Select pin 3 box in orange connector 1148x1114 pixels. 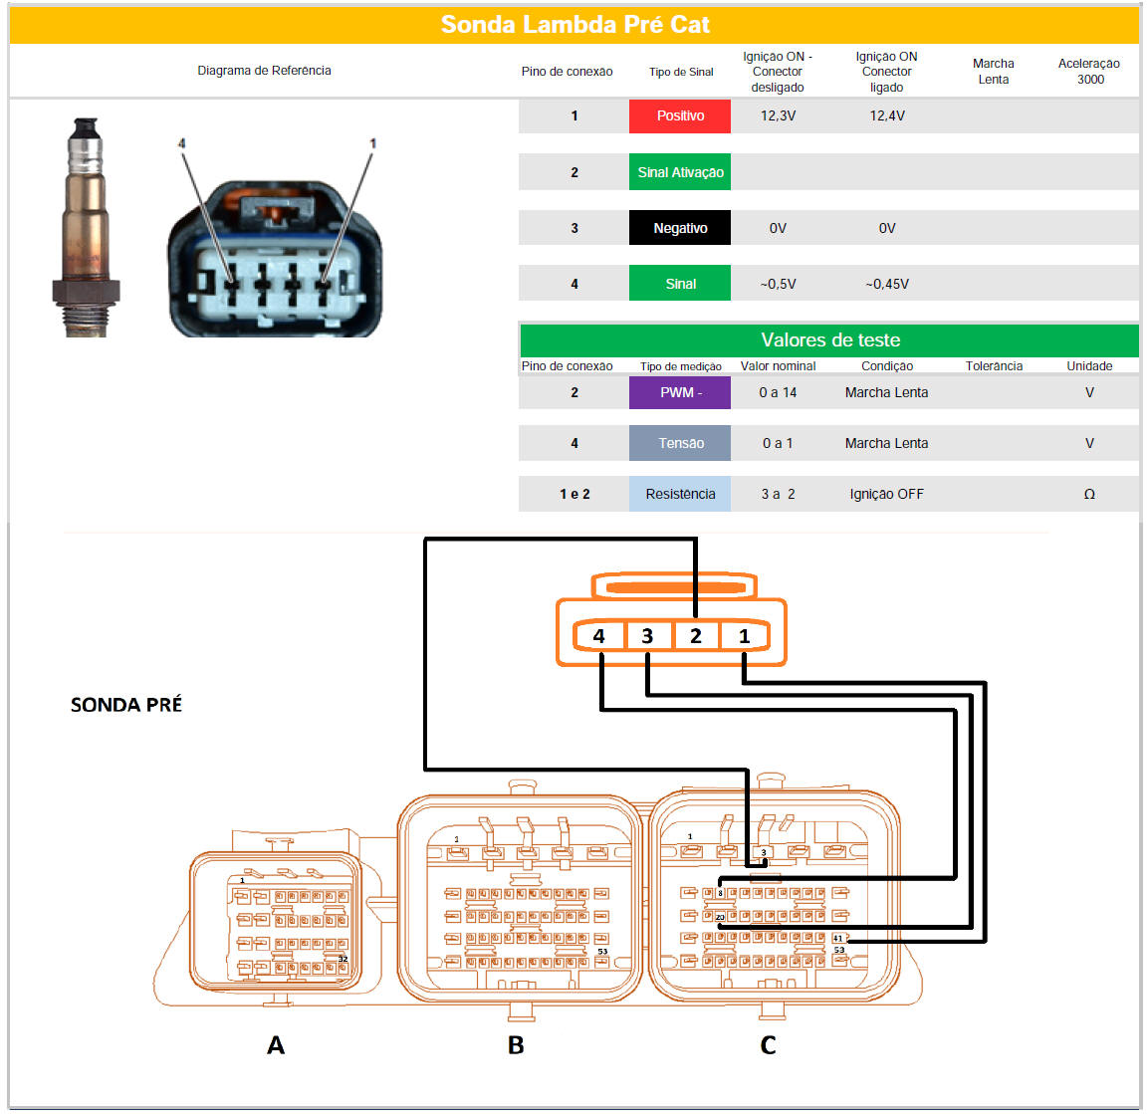tap(647, 636)
